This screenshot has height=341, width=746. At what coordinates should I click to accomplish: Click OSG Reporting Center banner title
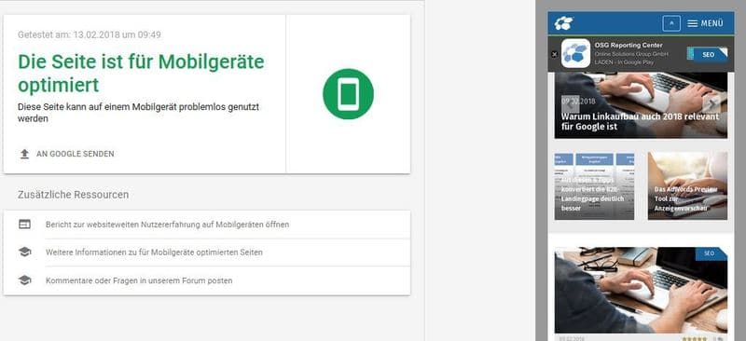click(628, 45)
